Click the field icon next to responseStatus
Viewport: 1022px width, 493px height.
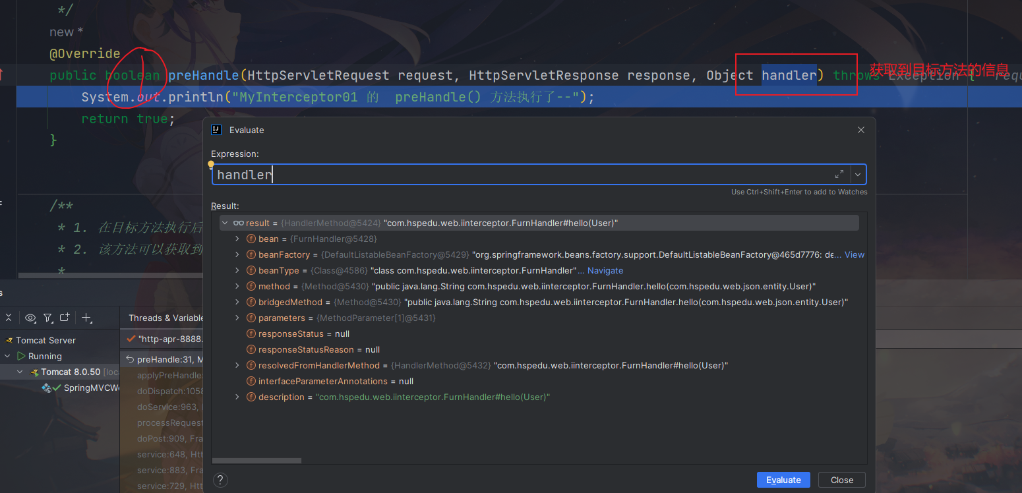tap(251, 333)
